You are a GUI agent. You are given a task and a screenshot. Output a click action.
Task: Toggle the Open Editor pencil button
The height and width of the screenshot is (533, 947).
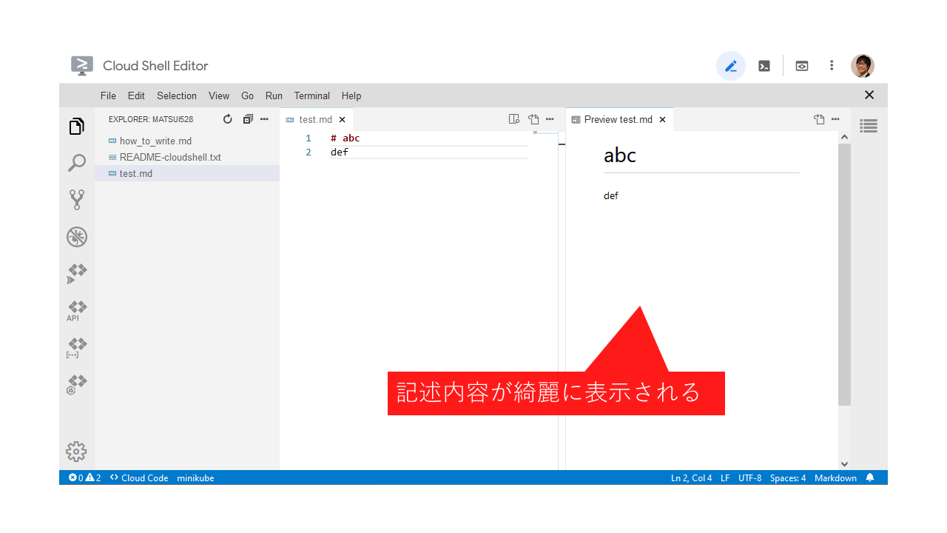tap(731, 66)
